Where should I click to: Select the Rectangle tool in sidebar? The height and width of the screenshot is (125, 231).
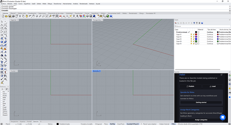(5, 32)
